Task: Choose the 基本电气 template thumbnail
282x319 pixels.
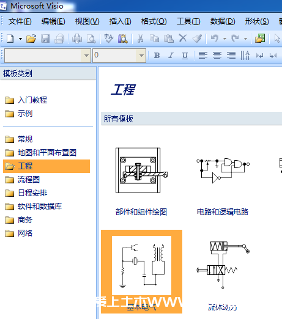Action: click(141, 265)
